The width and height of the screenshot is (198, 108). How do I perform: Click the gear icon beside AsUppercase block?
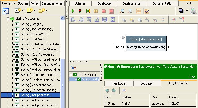(123, 38)
